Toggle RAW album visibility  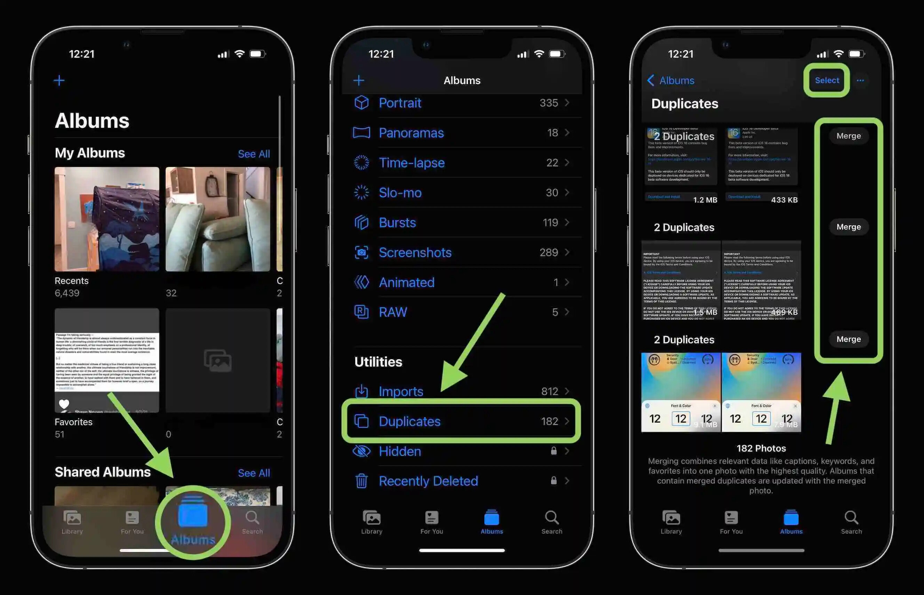tap(462, 311)
